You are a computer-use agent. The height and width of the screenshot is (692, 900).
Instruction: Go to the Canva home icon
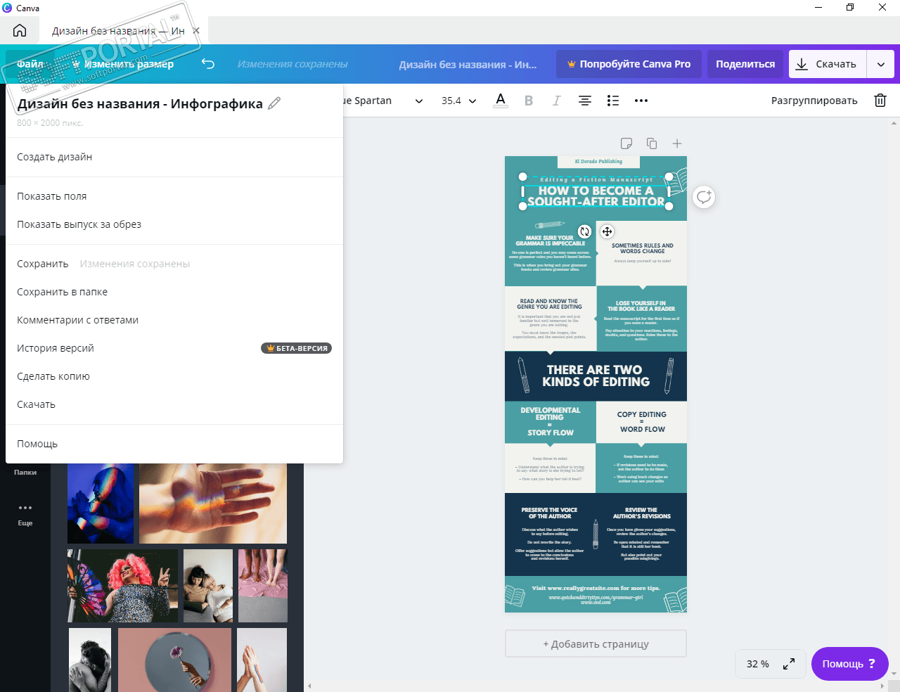[20, 30]
